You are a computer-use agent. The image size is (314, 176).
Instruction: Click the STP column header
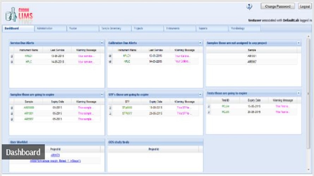pyautogui.click(x=127, y=102)
